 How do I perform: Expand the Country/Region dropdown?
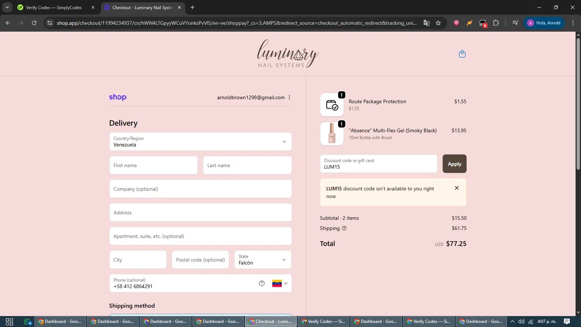[200, 142]
